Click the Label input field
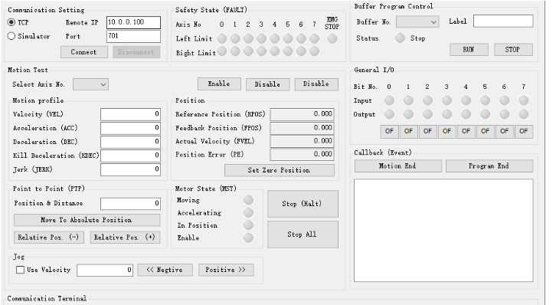 pos(503,21)
